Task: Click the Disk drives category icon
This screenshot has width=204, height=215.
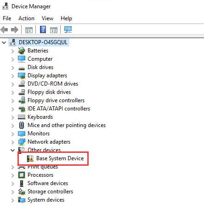Action: pos(22,68)
